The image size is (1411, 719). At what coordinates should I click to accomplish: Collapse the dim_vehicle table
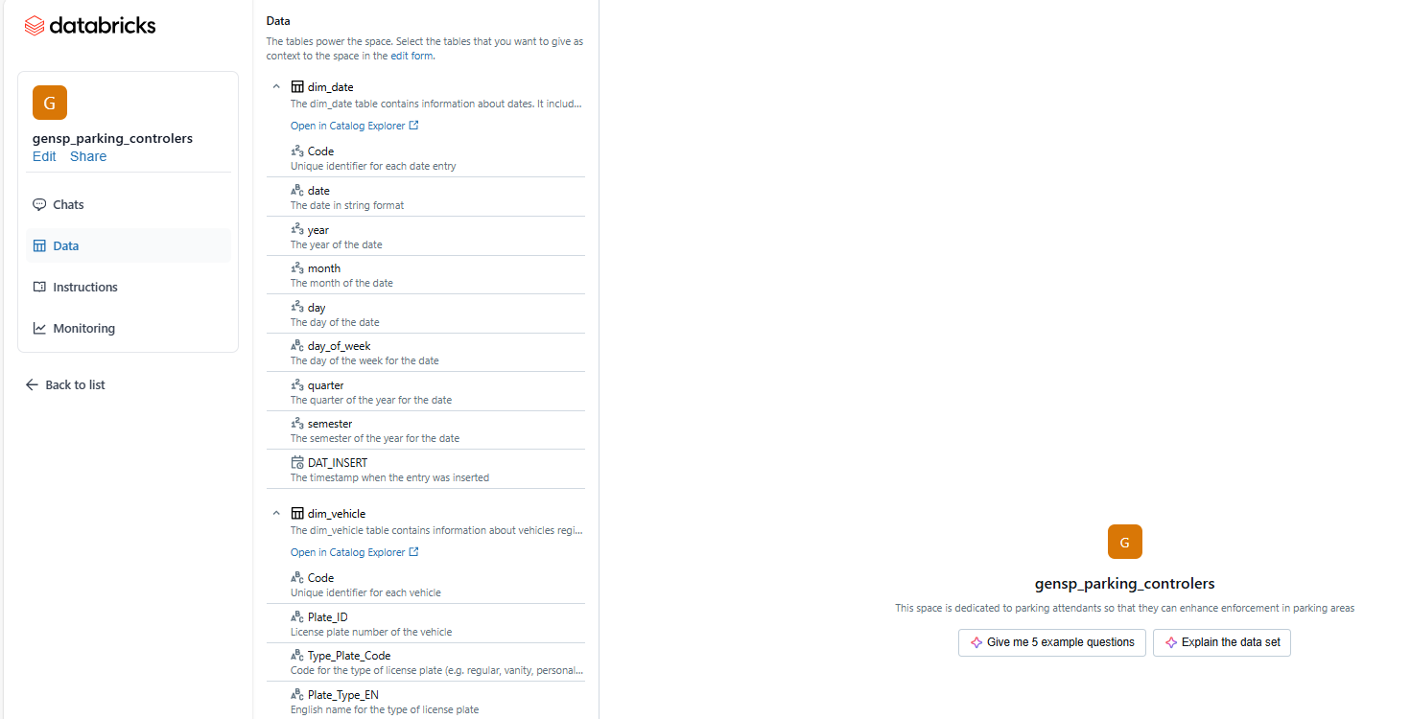(x=276, y=514)
